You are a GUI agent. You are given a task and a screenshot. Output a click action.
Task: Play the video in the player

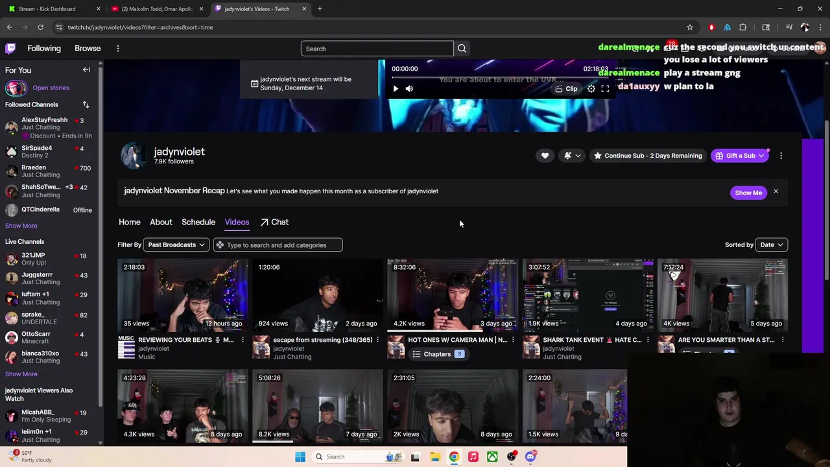(396, 89)
